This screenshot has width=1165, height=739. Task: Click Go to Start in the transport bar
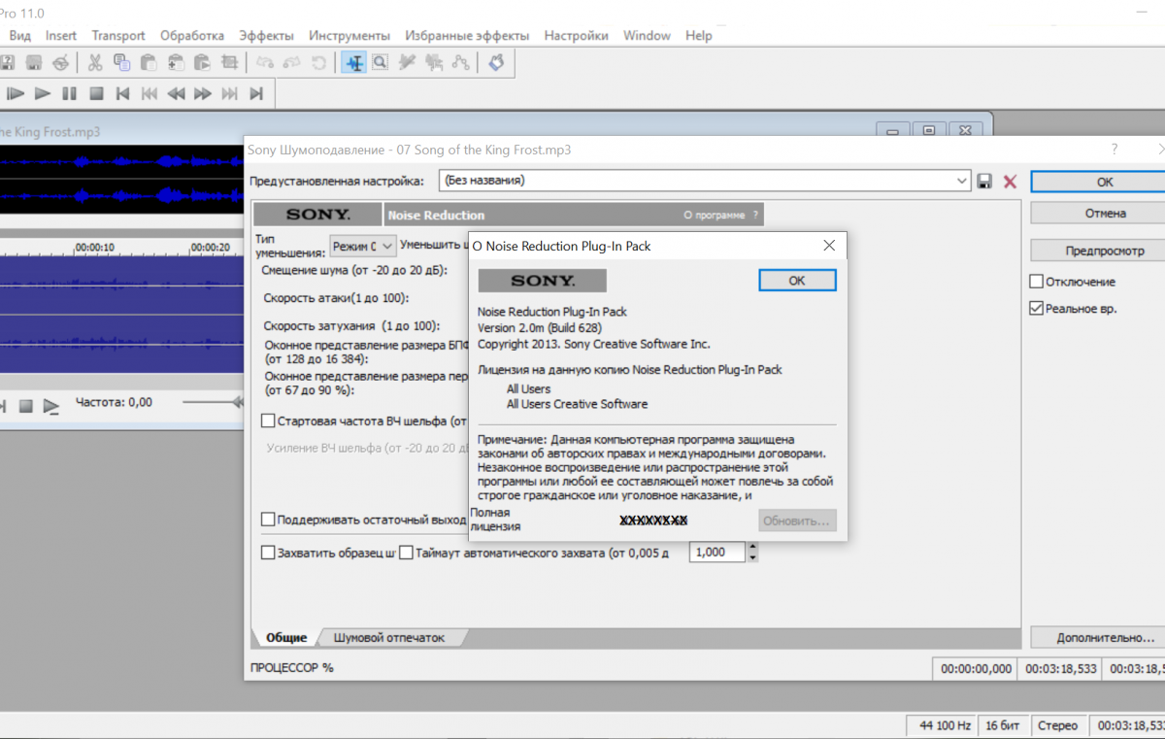(x=122, y=94)
